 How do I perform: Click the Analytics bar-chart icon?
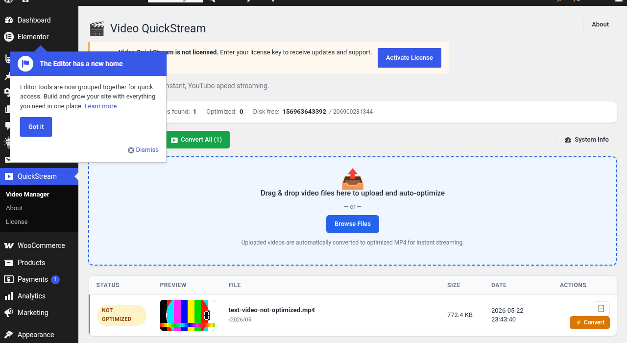coord(8,296)
